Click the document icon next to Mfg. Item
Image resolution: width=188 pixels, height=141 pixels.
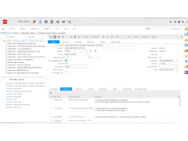coord(96,51)
